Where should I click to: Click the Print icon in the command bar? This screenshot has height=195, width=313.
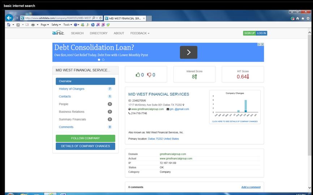(33, 25)
